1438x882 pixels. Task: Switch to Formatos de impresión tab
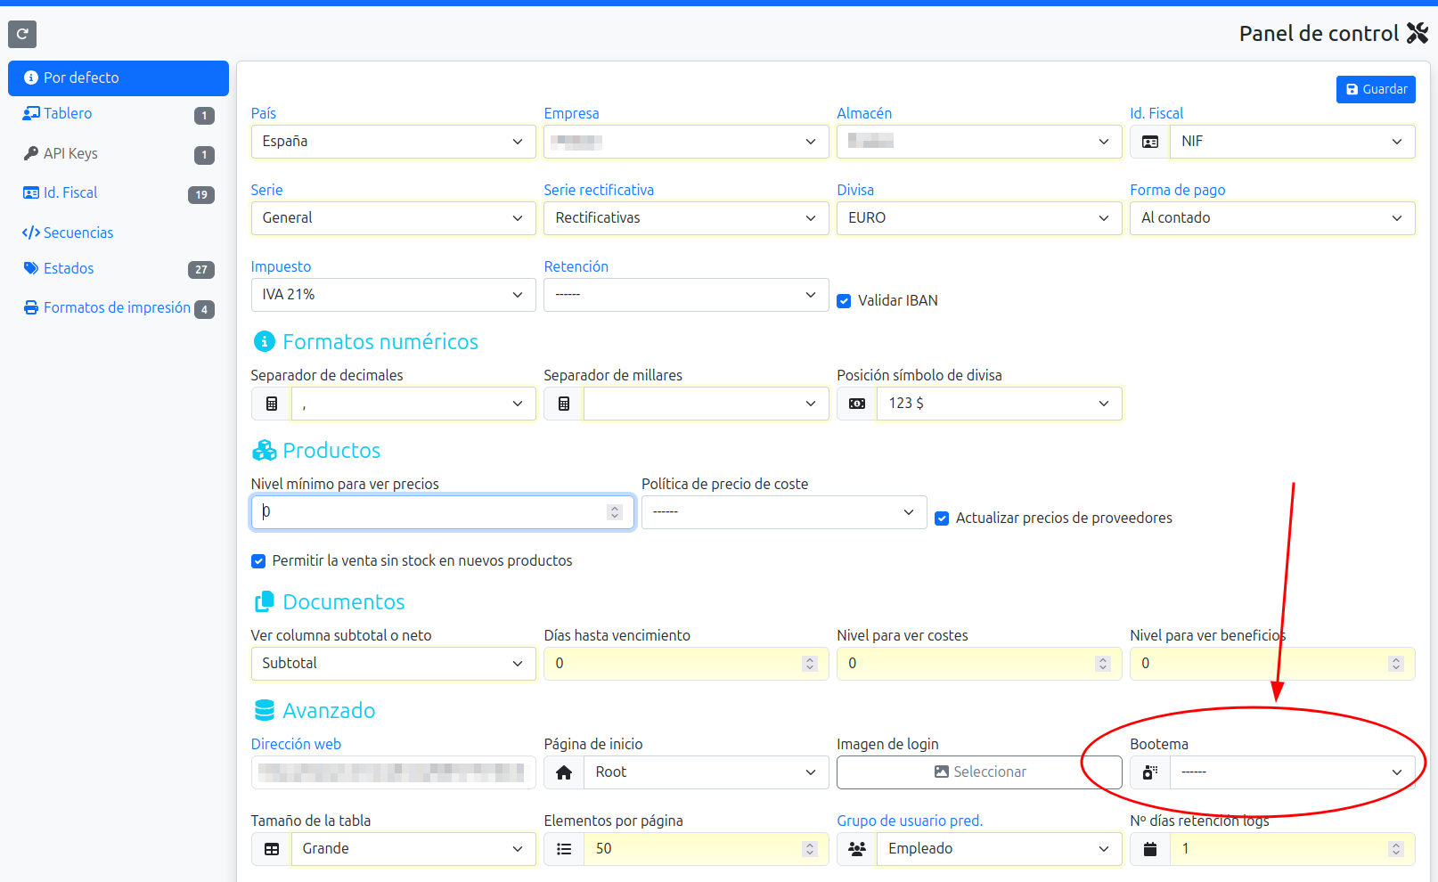pos(116,307)
